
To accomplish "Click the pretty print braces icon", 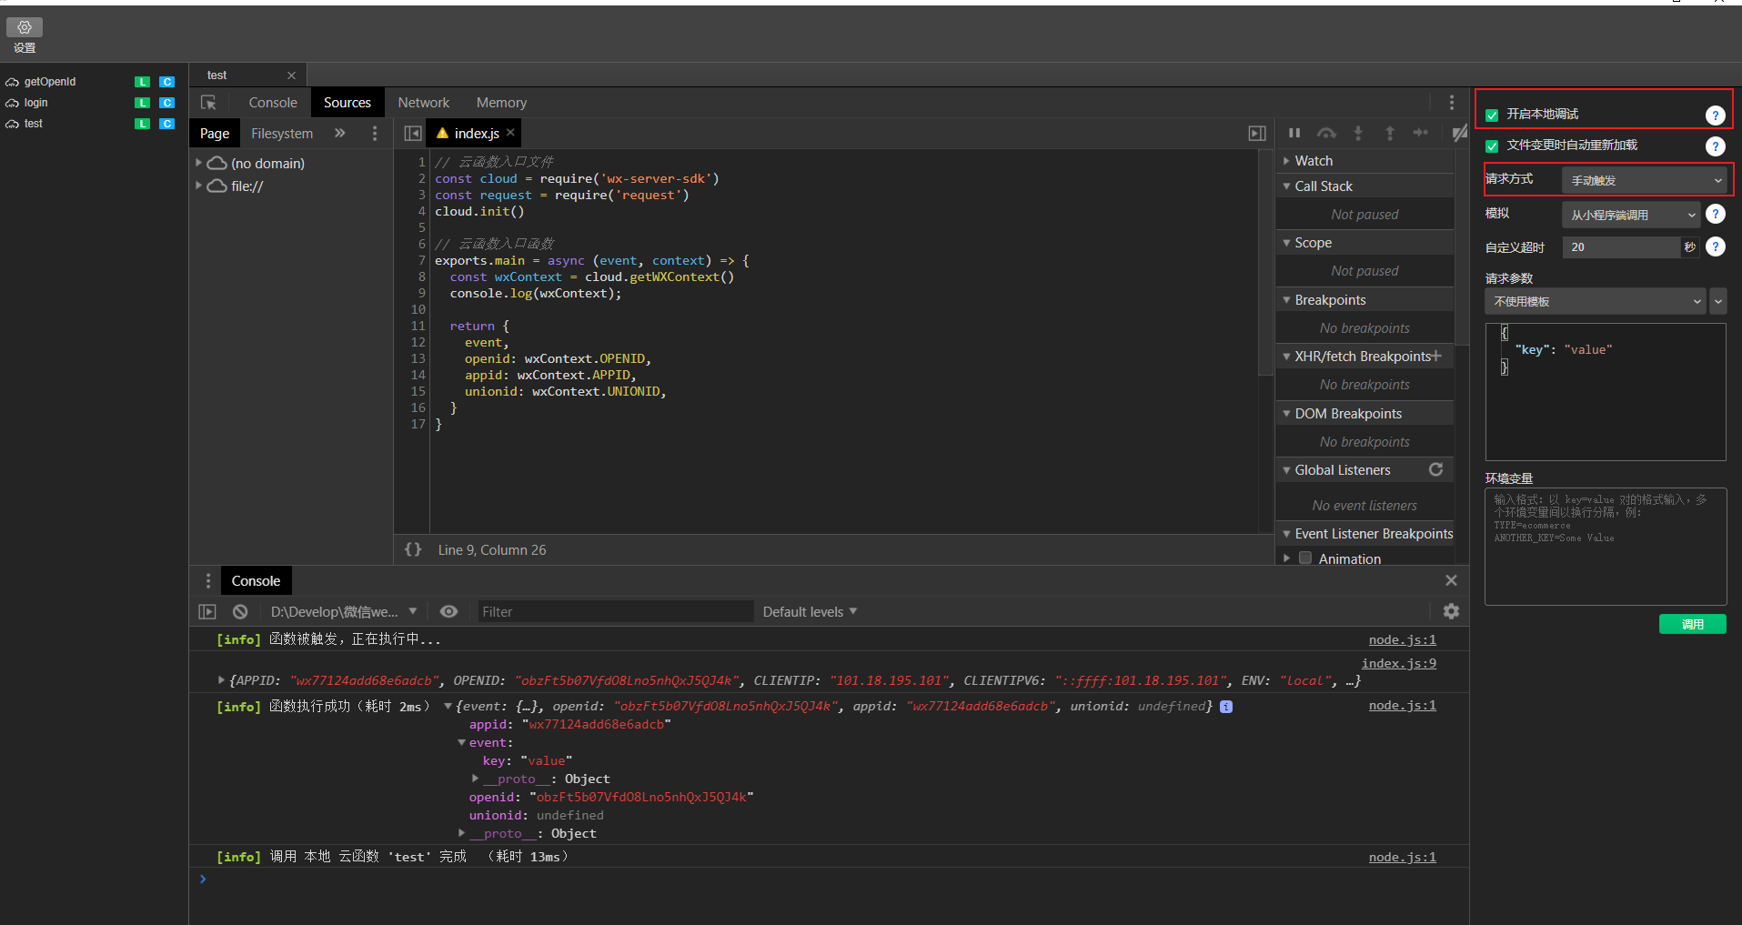I will (x=413, y=549).
